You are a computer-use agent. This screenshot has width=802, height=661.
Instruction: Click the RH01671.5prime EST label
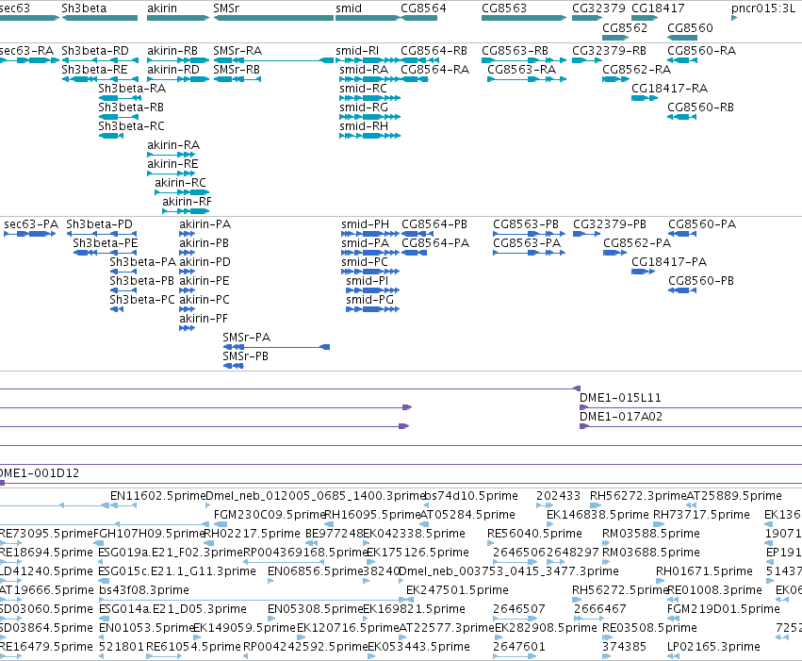pyautogui.click(x=704, y=571)
